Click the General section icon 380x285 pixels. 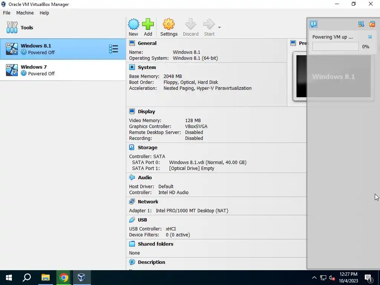[132, 43]
